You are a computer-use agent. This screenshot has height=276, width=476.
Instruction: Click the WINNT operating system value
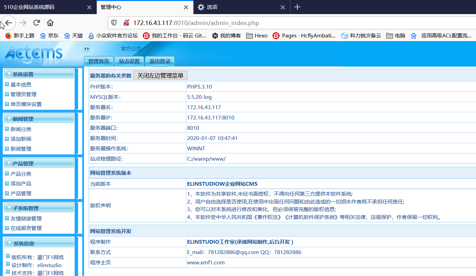click(x=196, y=148)
